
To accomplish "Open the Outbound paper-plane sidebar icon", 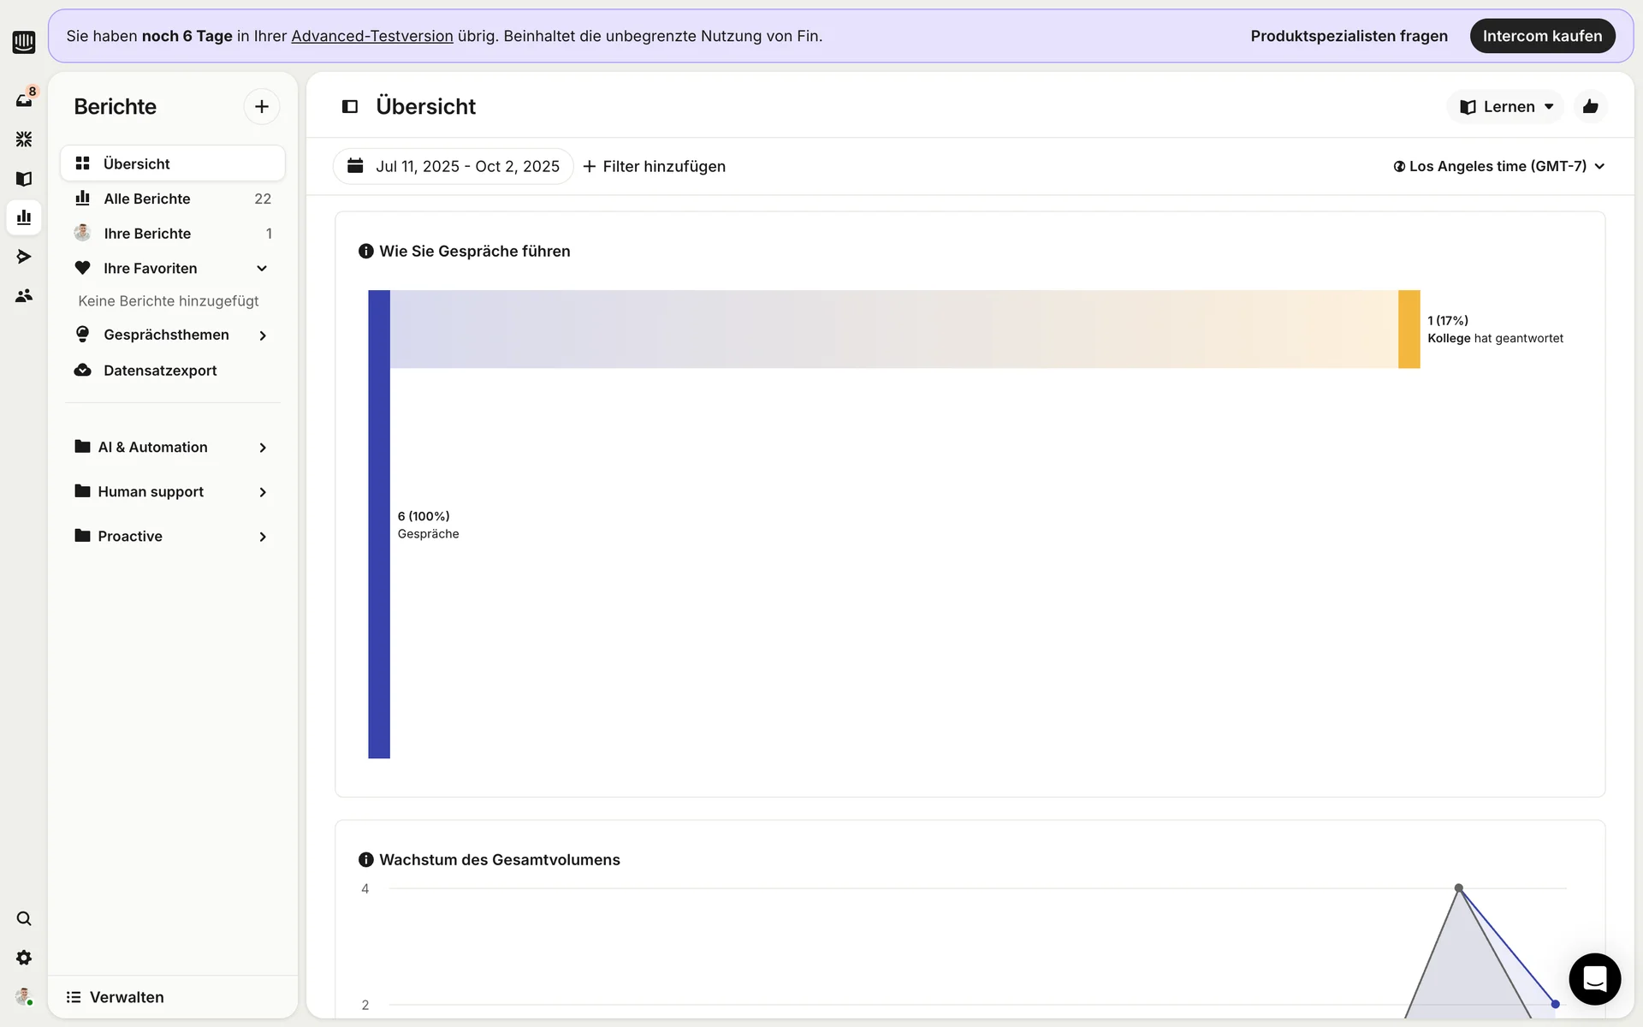I will [x=24, y=256].
